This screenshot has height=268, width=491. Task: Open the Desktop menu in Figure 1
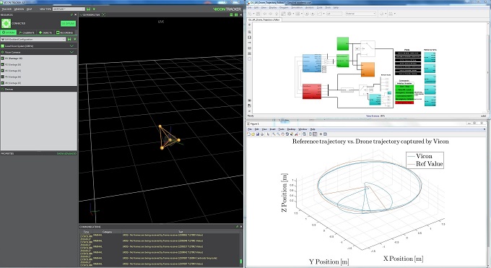[x=291, y=129]
